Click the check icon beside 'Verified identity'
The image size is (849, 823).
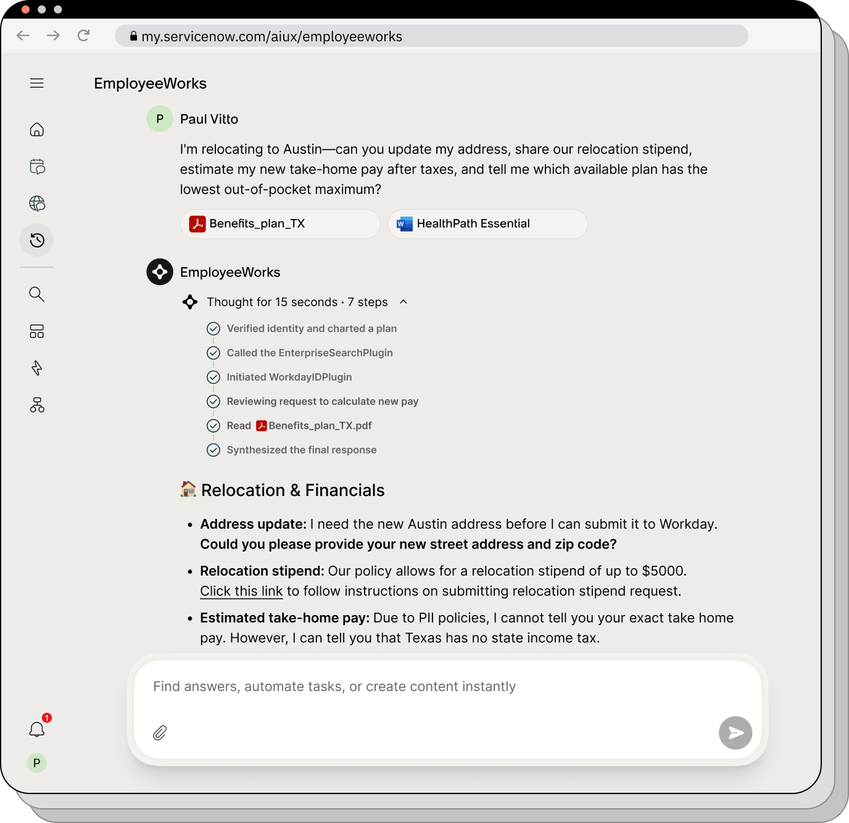(213, 329)
